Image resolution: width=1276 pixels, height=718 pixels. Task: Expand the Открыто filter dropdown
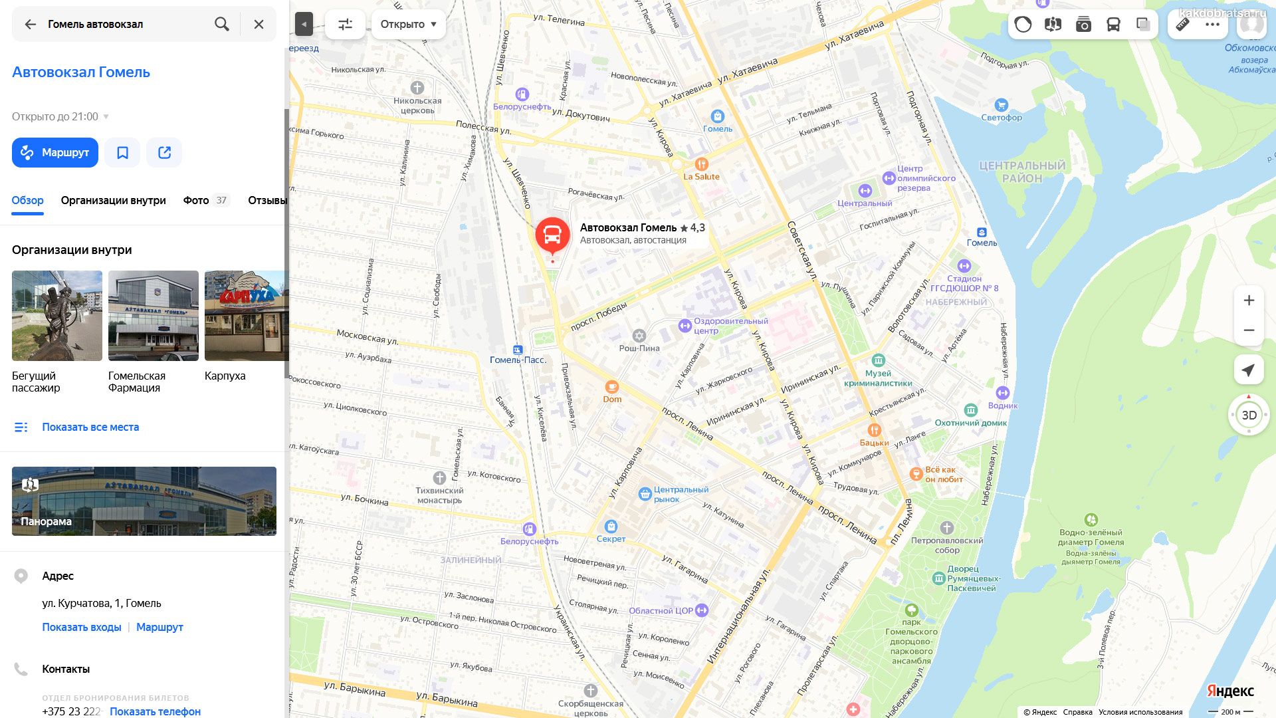tap(408, 25)
